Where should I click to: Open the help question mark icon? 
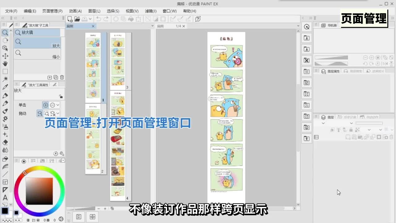(x=198, y=19)
